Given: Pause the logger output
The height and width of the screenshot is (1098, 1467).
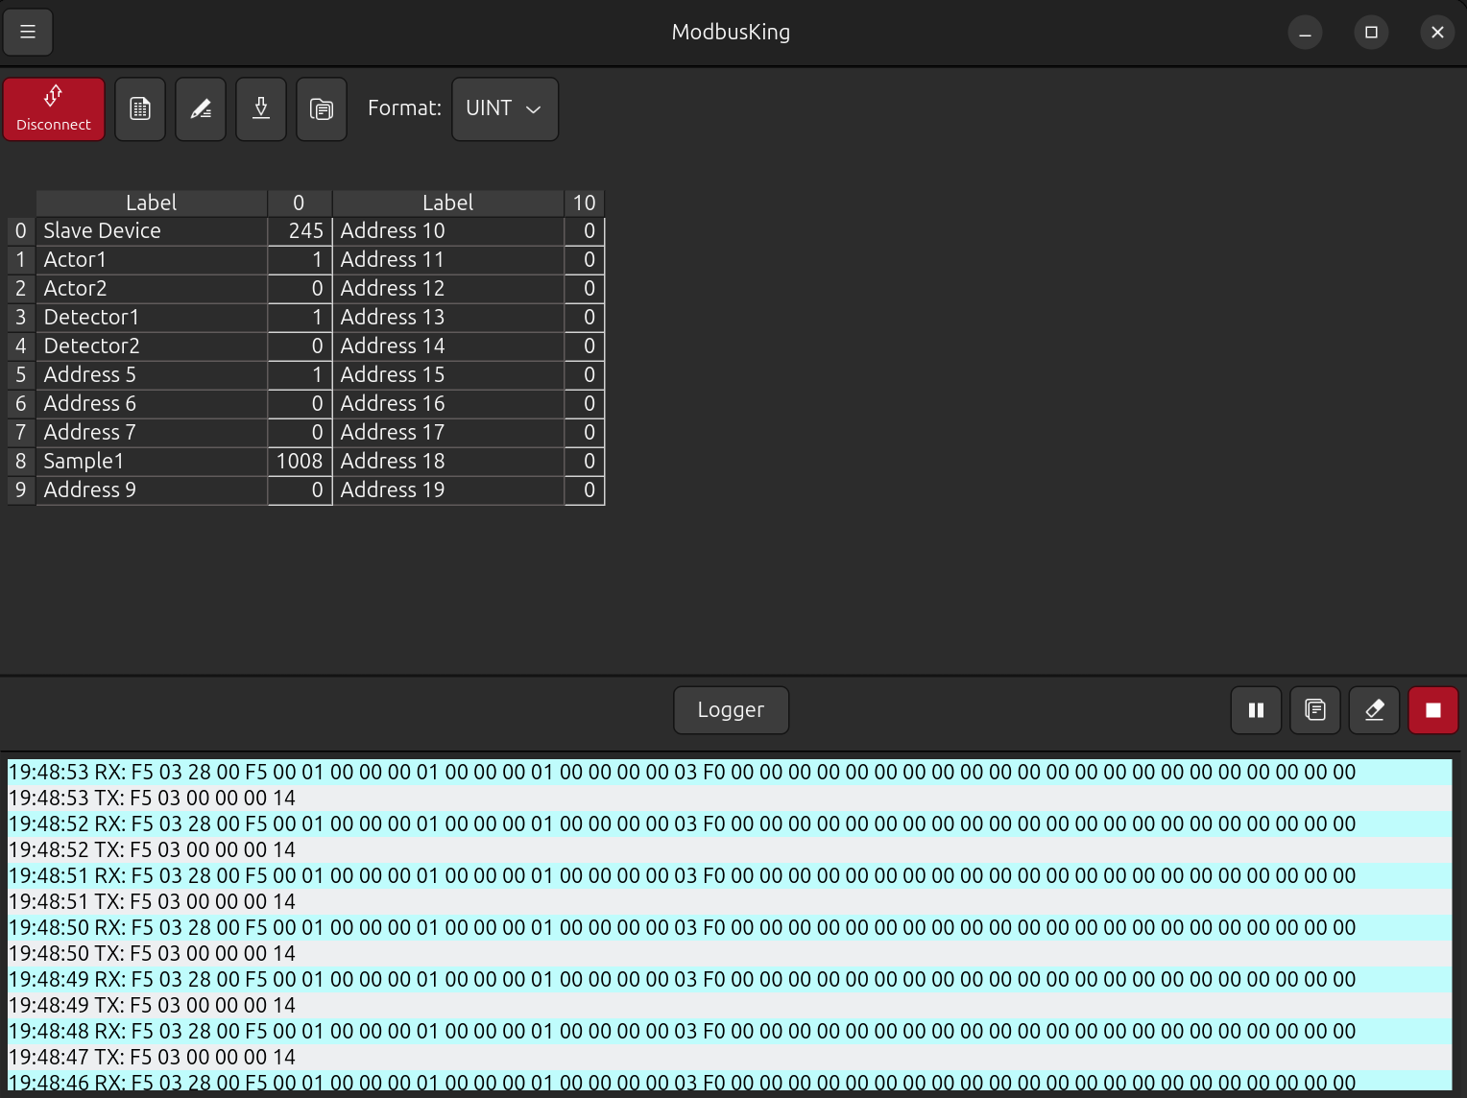Looking at the screenshot, I should pos(1256,710).
